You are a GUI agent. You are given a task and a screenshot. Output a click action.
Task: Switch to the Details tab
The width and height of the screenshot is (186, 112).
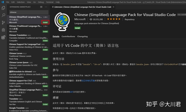(56, 36)
